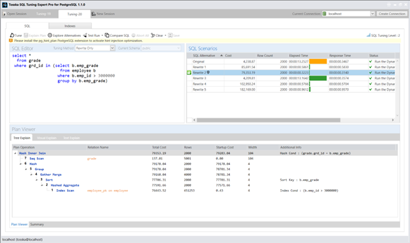Click the Index Scan plan operation
Viewport: 410px width, 243px height.
pos(65,190)
